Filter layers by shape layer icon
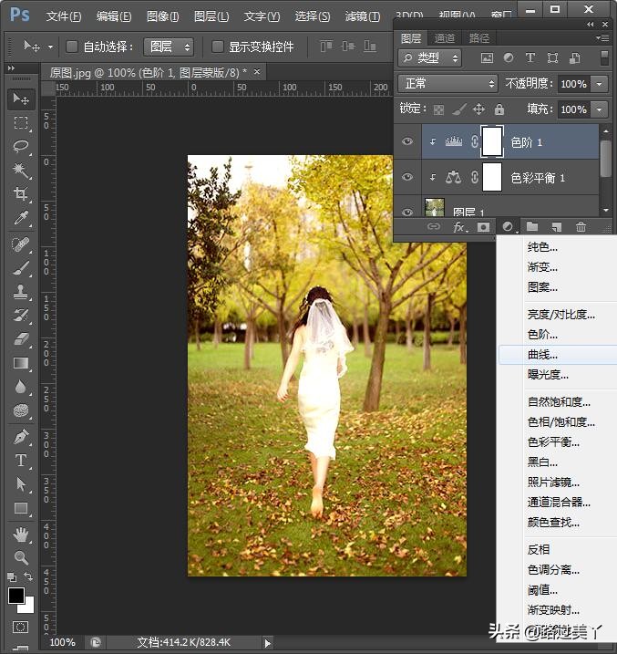 pos(552,57)
